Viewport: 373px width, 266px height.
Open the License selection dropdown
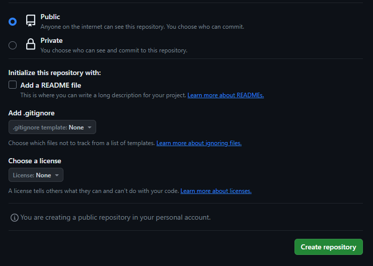pyautogui.click(x=36, y=175)
